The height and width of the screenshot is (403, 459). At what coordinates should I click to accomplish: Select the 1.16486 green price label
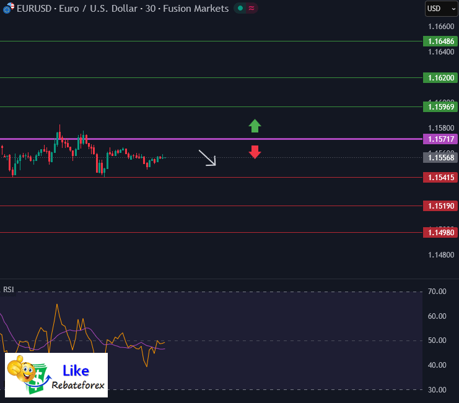pos(440,41)
